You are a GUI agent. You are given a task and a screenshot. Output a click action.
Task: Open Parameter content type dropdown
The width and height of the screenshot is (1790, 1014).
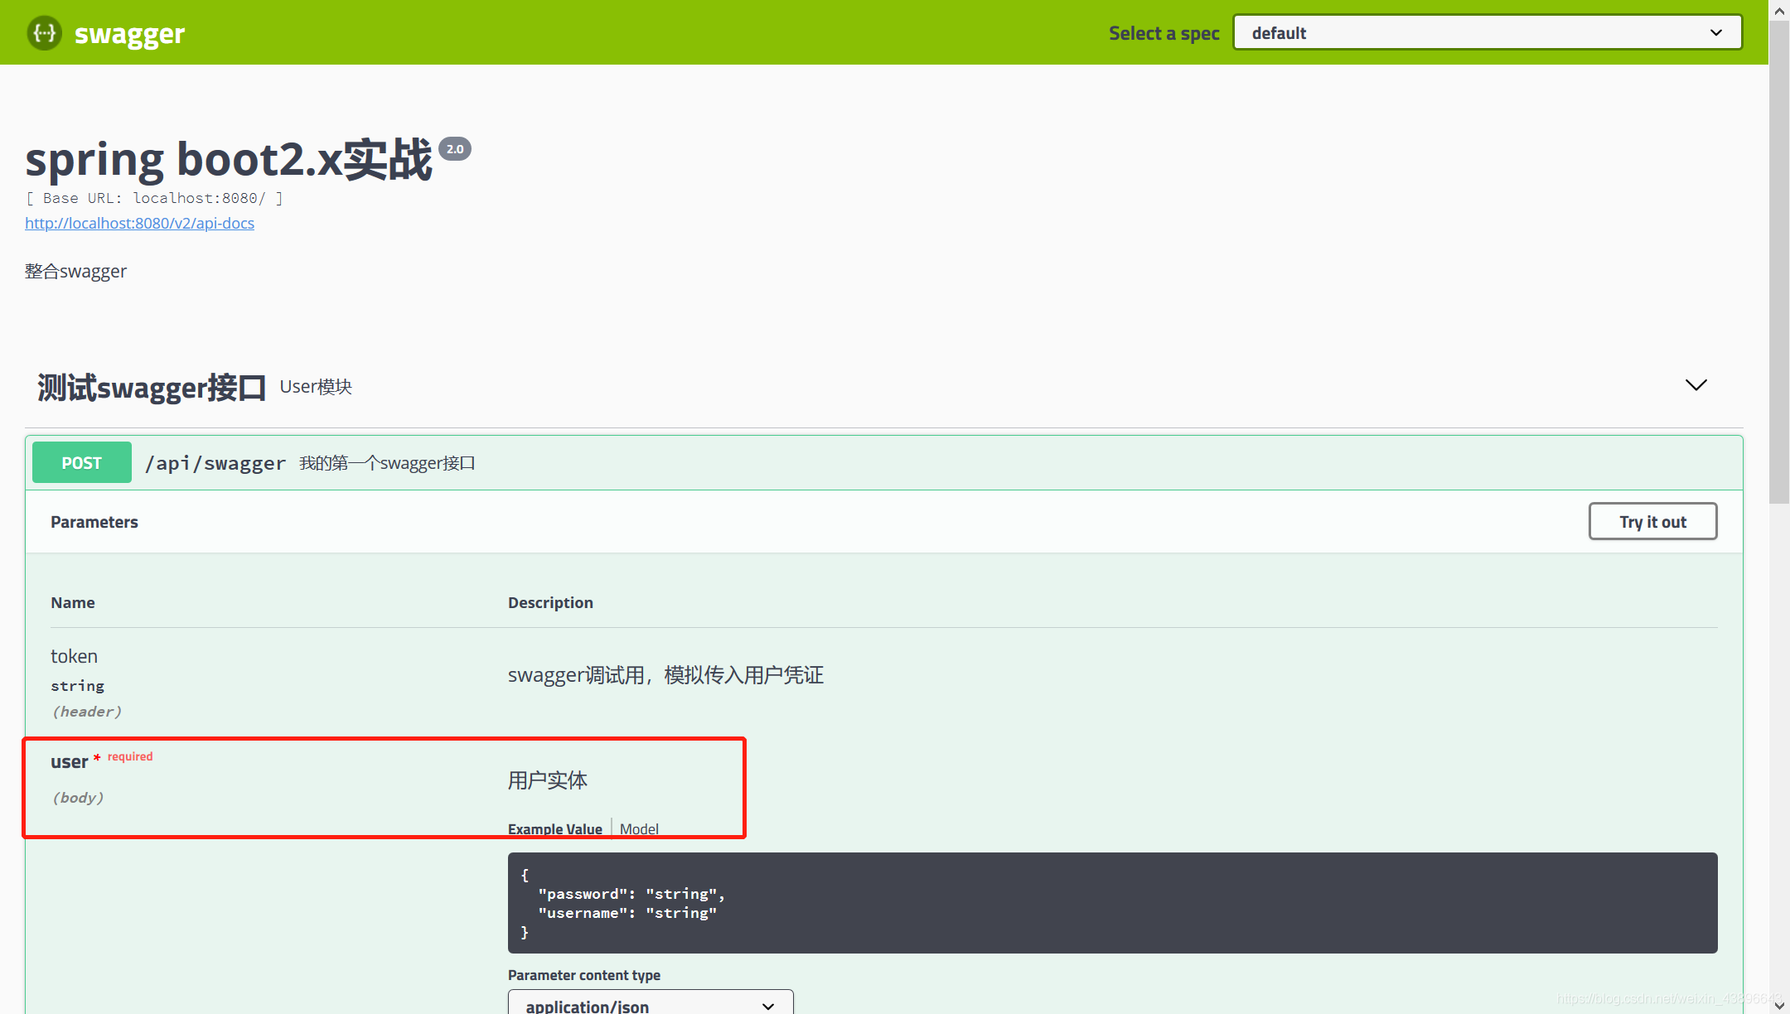651,1005
